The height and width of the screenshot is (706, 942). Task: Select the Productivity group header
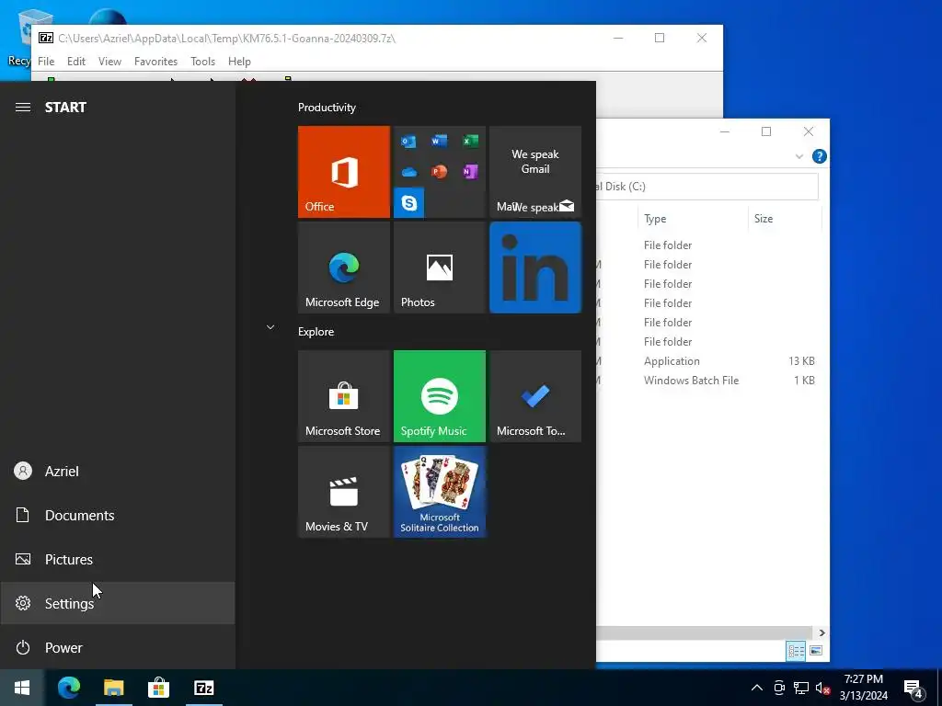[327, 108]
